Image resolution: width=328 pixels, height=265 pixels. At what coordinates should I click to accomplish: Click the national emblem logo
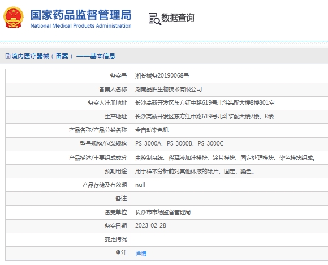pos(14,18)
